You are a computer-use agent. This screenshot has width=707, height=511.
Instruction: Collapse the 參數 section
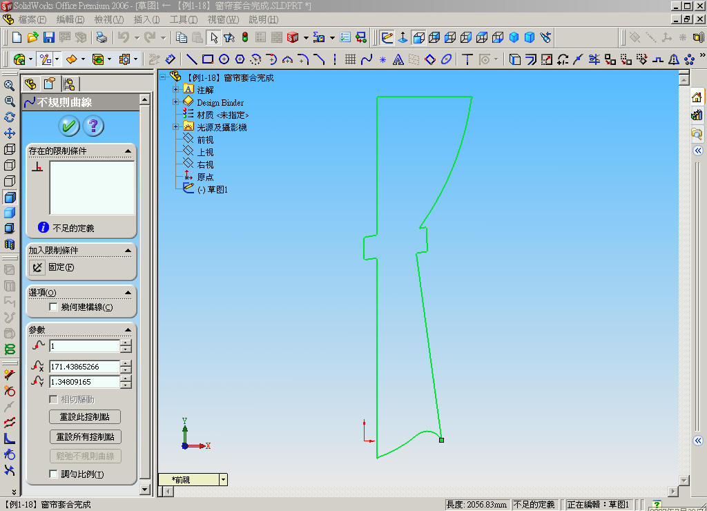tap(128, 330)
